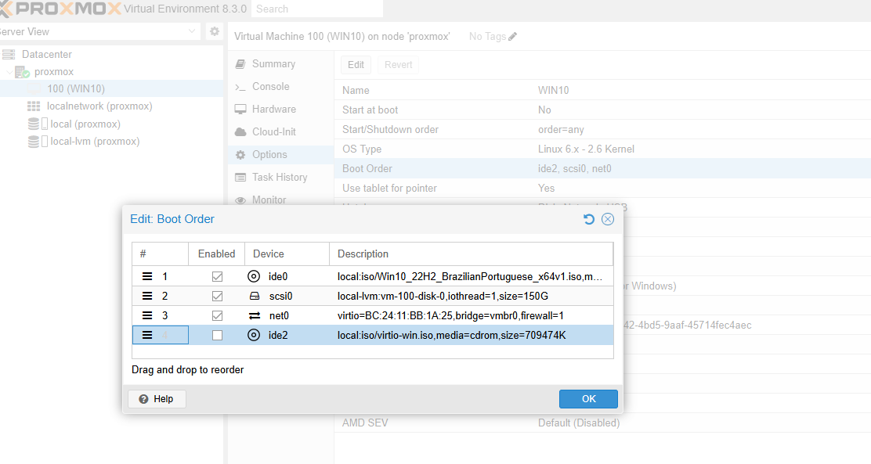This screenshot has height=464, width=871.
Task: Close the Edit: Boot Order dialog
Action: pos(608,219)
